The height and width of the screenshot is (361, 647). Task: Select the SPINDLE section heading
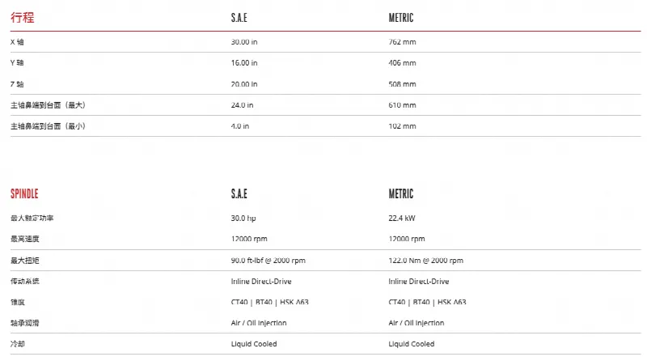pyautogui.click(x=24, y=193)
